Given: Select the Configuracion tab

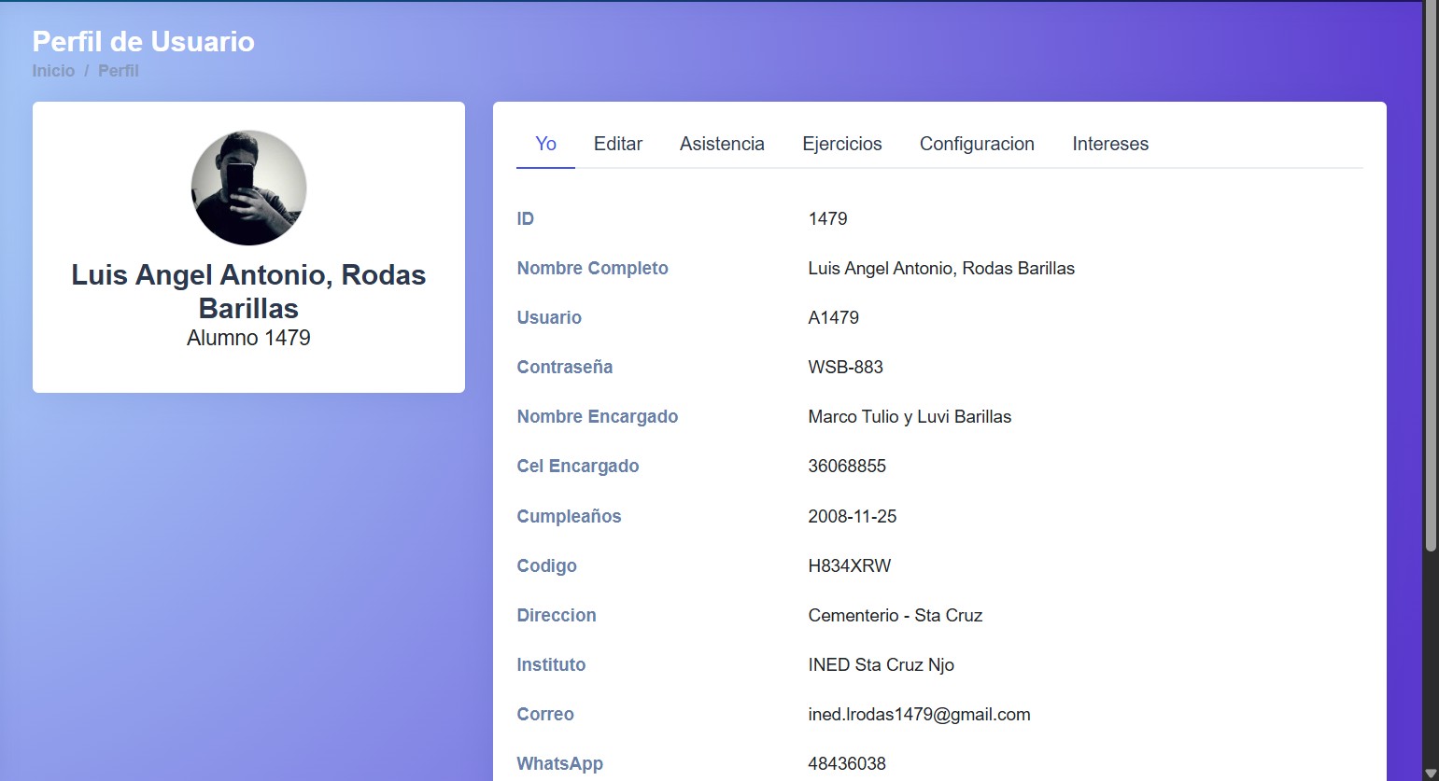Looking at the screenshot, I should click(x=977, y=144).
